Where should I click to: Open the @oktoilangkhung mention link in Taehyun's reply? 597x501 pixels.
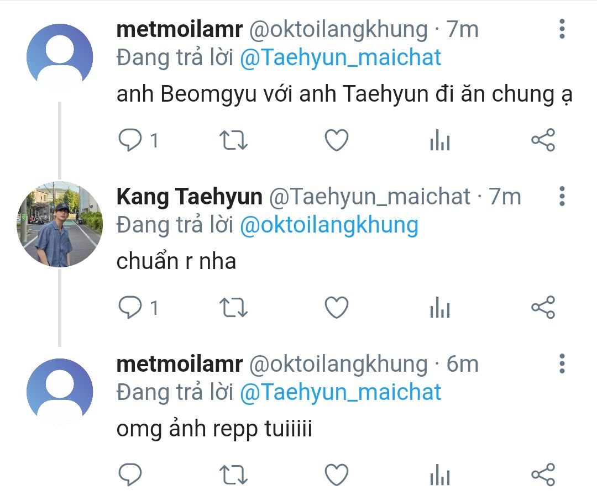coord(329,225)
